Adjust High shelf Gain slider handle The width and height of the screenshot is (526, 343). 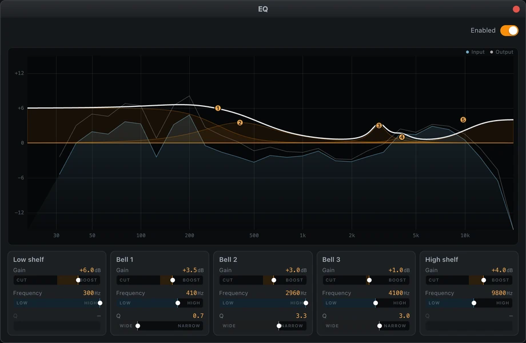[x=483, y=280]
